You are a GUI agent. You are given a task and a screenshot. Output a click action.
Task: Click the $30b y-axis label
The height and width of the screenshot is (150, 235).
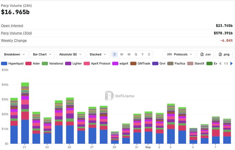(x=5, y=99)
